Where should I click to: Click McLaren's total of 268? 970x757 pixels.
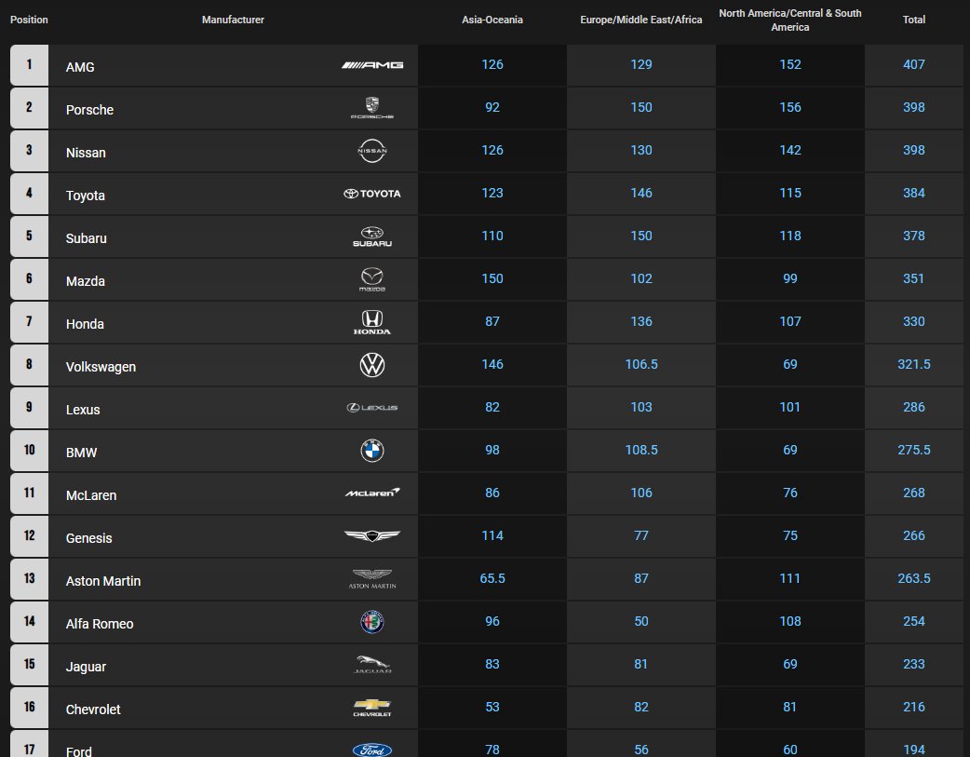coord(914,492)
